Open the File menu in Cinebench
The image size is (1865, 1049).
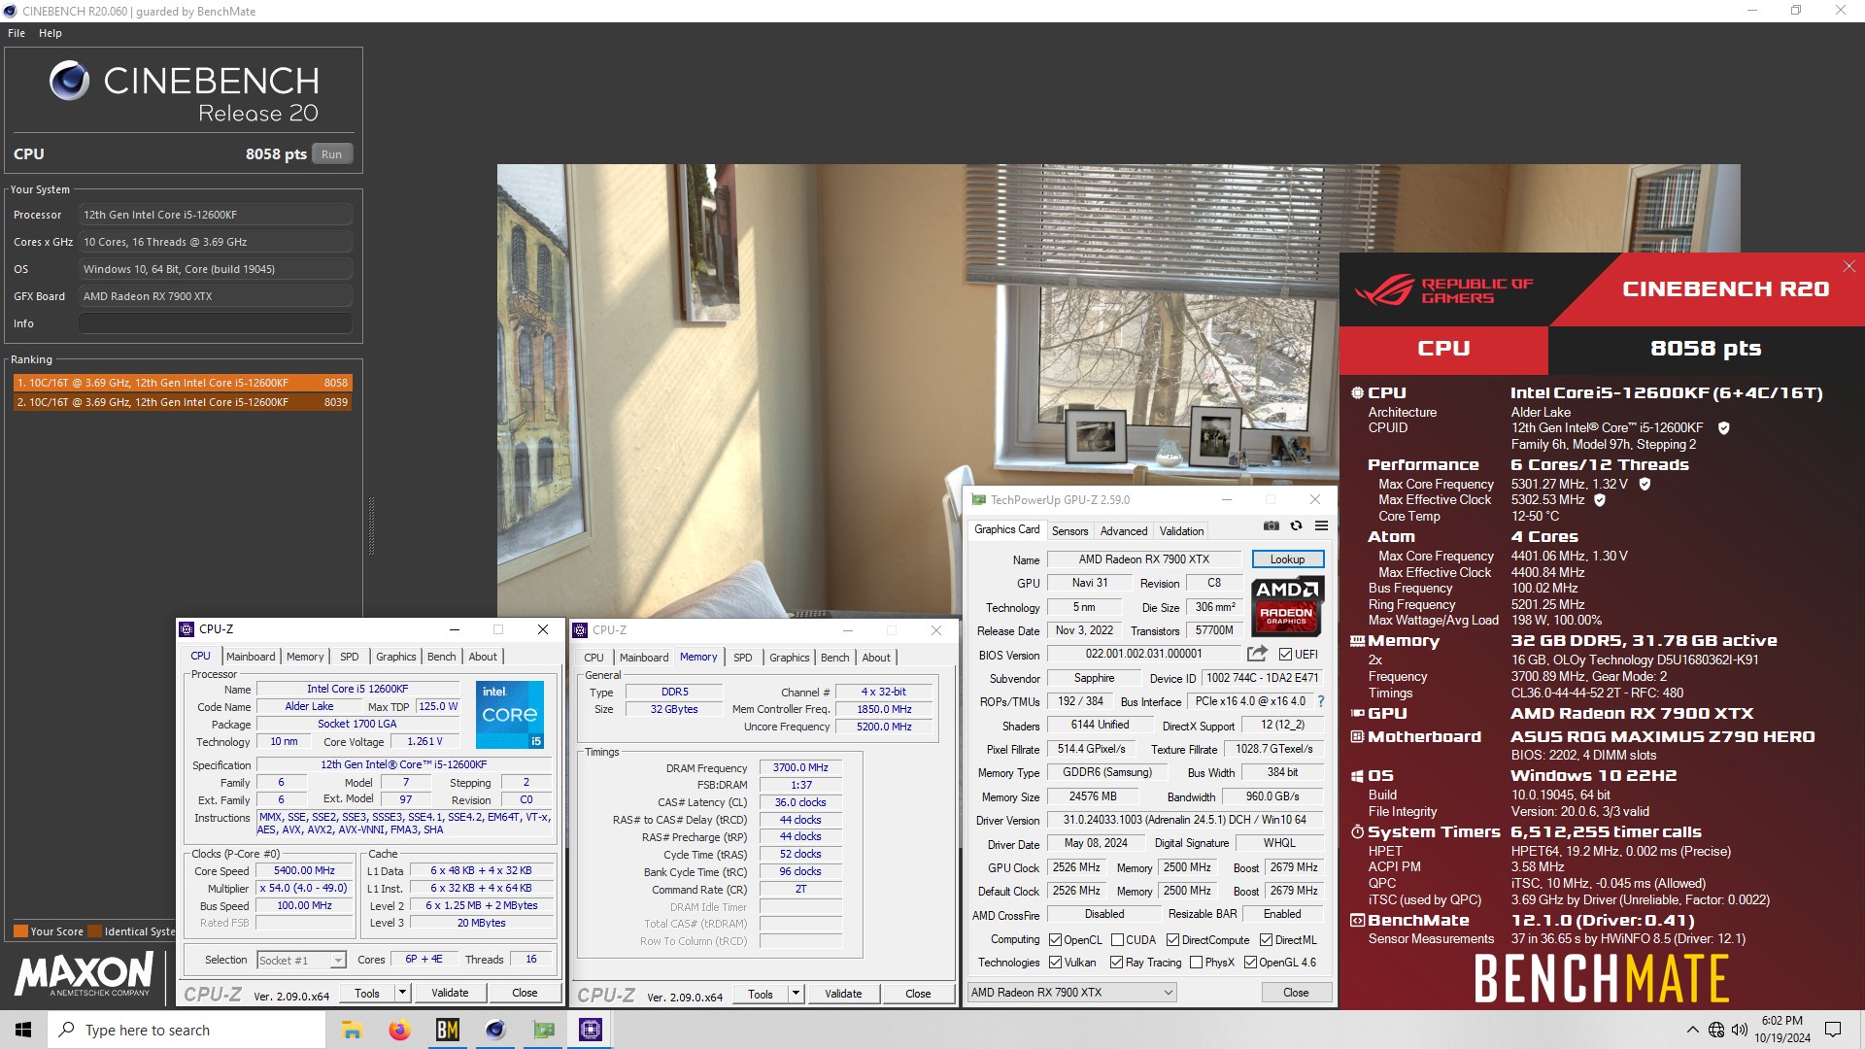click(17, 33)
